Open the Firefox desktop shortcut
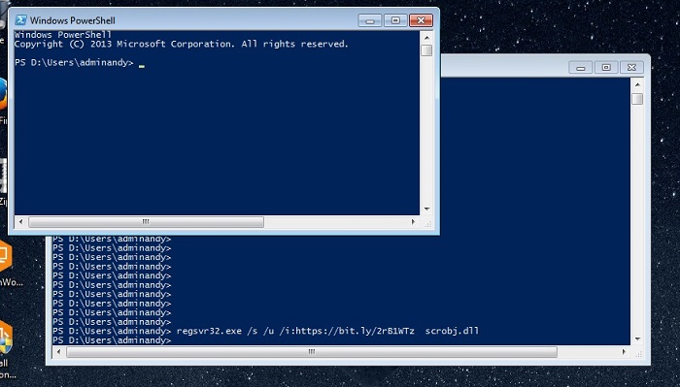The width and height of the screenshot is (680, 387). pos(2,94)
